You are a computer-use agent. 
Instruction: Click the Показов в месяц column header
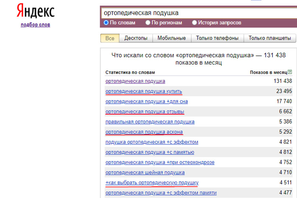(x=268, y=72)
